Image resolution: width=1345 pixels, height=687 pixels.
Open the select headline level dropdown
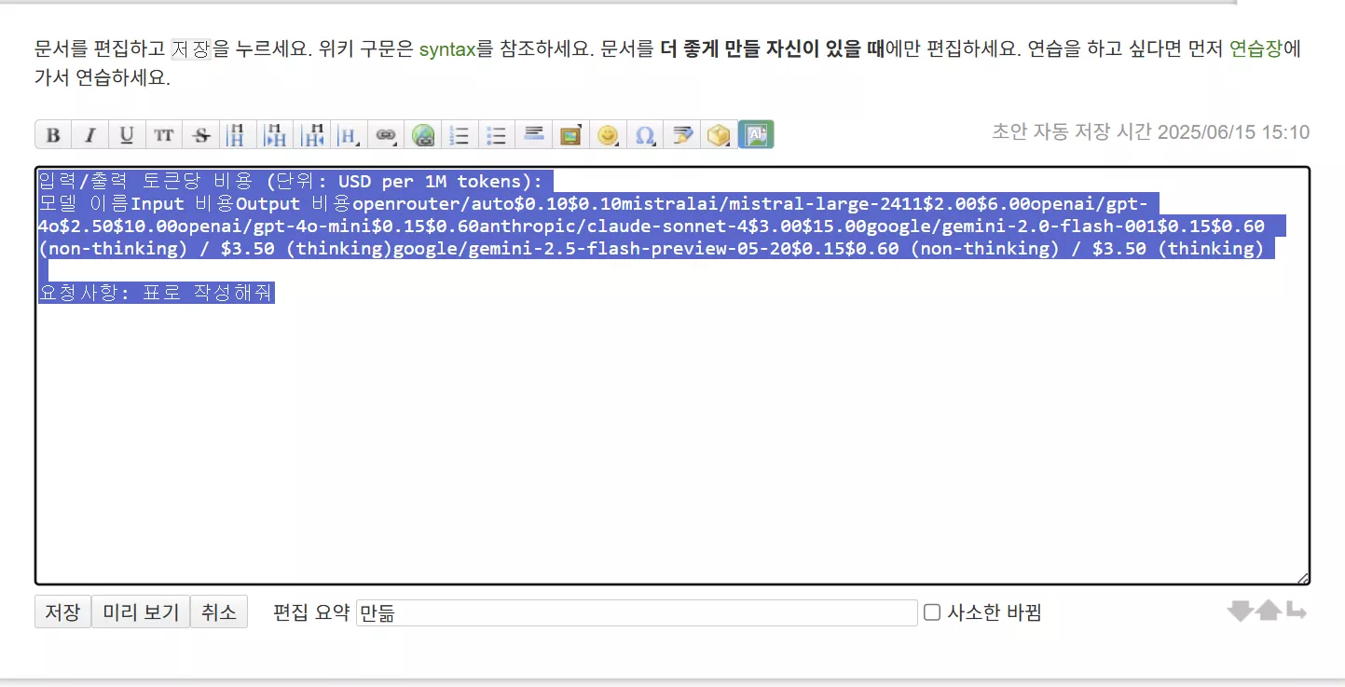pos(349,135)
